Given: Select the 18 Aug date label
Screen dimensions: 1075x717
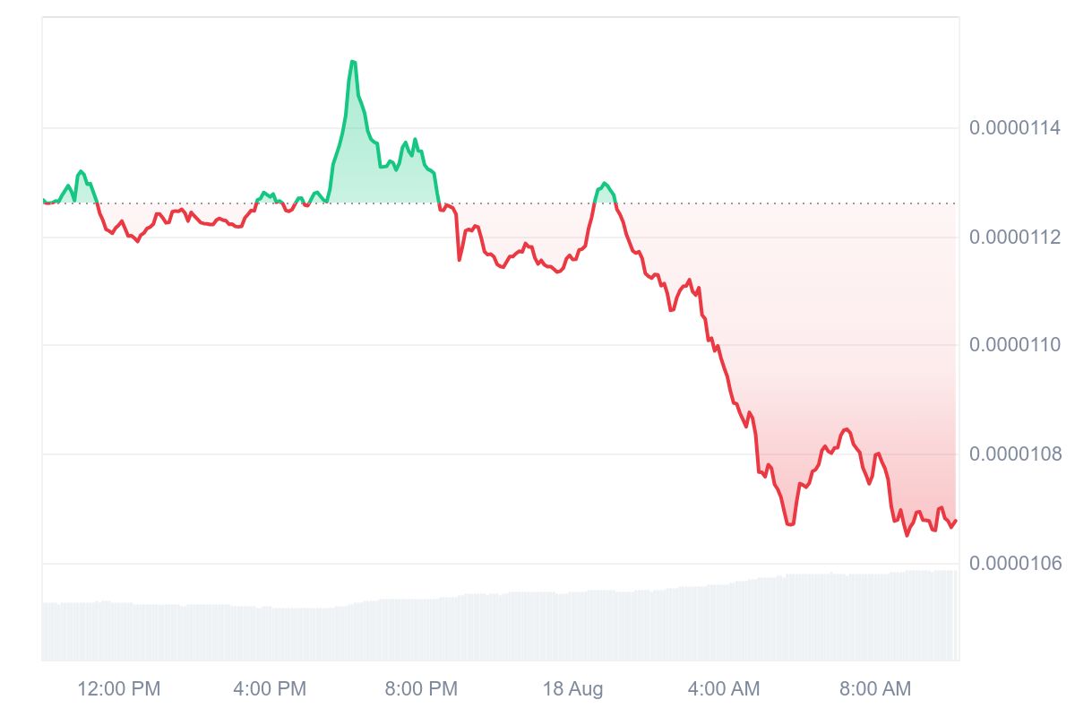Looking at the screenshot, I should 572,689.
